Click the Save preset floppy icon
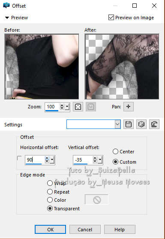The width and height of the screenshot is (165, 239). click(x=129, y=124)
